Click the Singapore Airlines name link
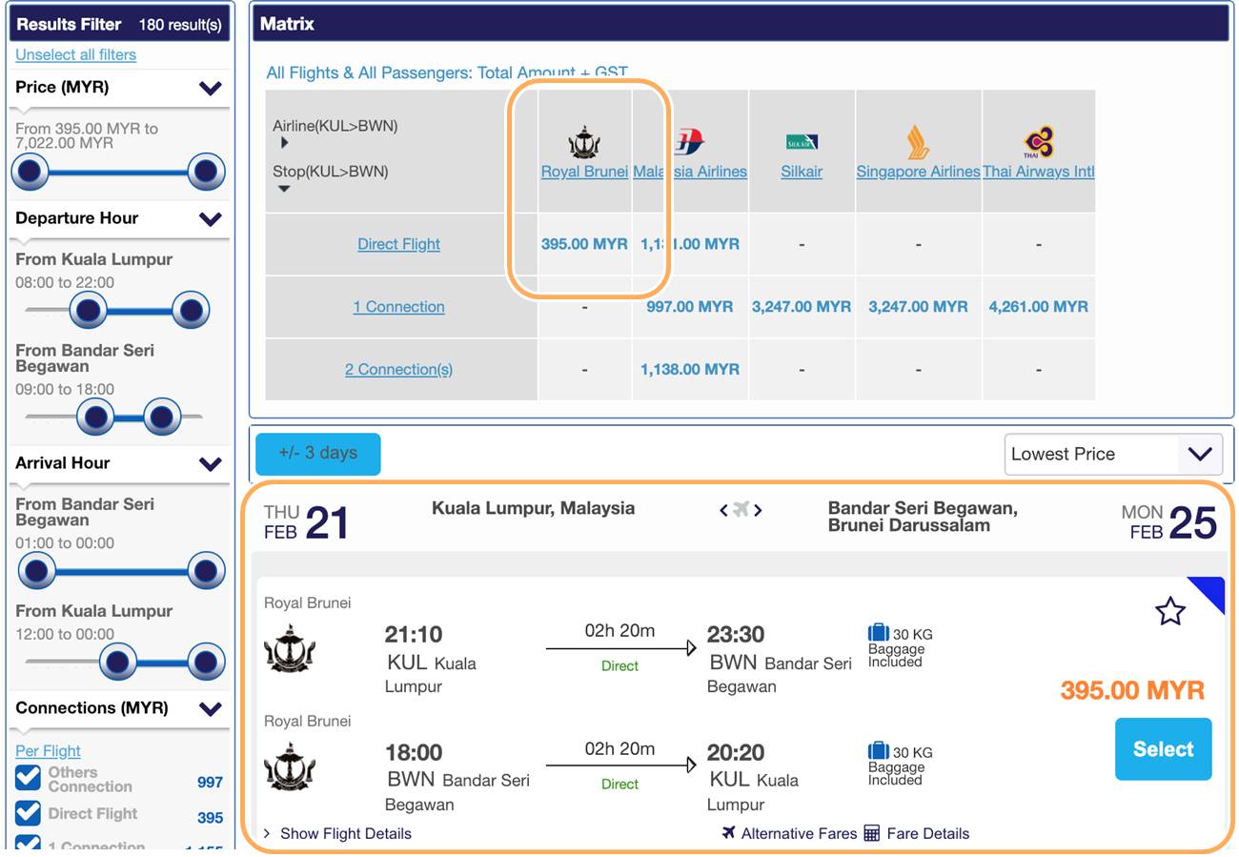1239x857 pixels. tap(918, 172)
